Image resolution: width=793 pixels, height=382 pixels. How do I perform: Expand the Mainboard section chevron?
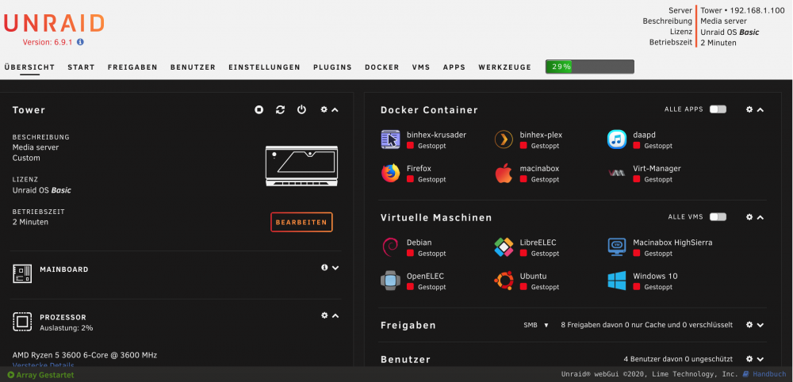[x=335, y=268]
